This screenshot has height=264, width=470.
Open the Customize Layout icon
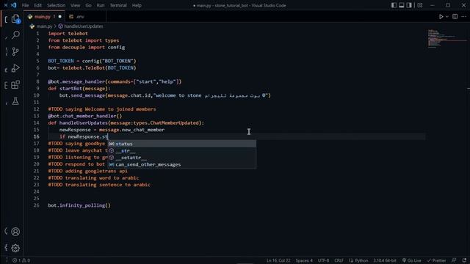[420, 5]
